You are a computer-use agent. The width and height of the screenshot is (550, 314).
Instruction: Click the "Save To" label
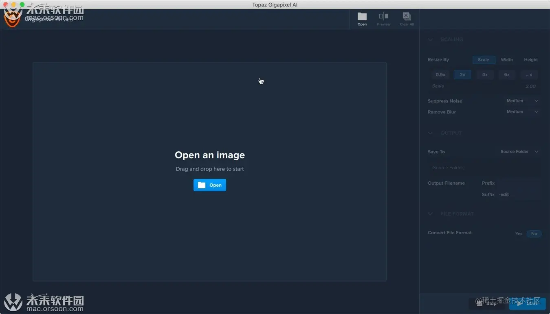point(436,152)
